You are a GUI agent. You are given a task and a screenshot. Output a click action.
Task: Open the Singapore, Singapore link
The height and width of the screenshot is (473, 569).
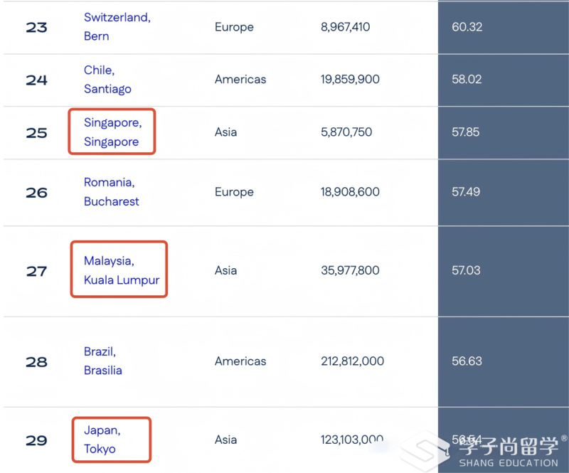(x=113, y=132)
